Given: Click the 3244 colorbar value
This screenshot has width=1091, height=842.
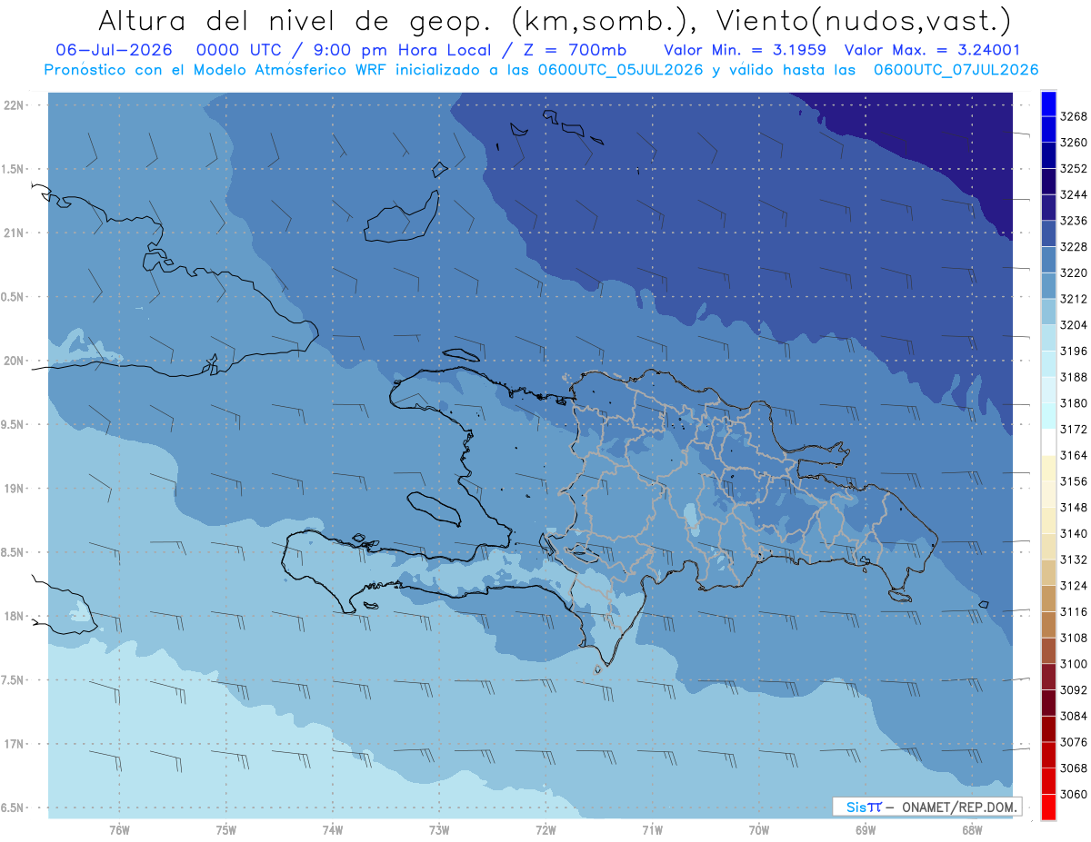Looking at the screenshot, I should click(1075, 195).
